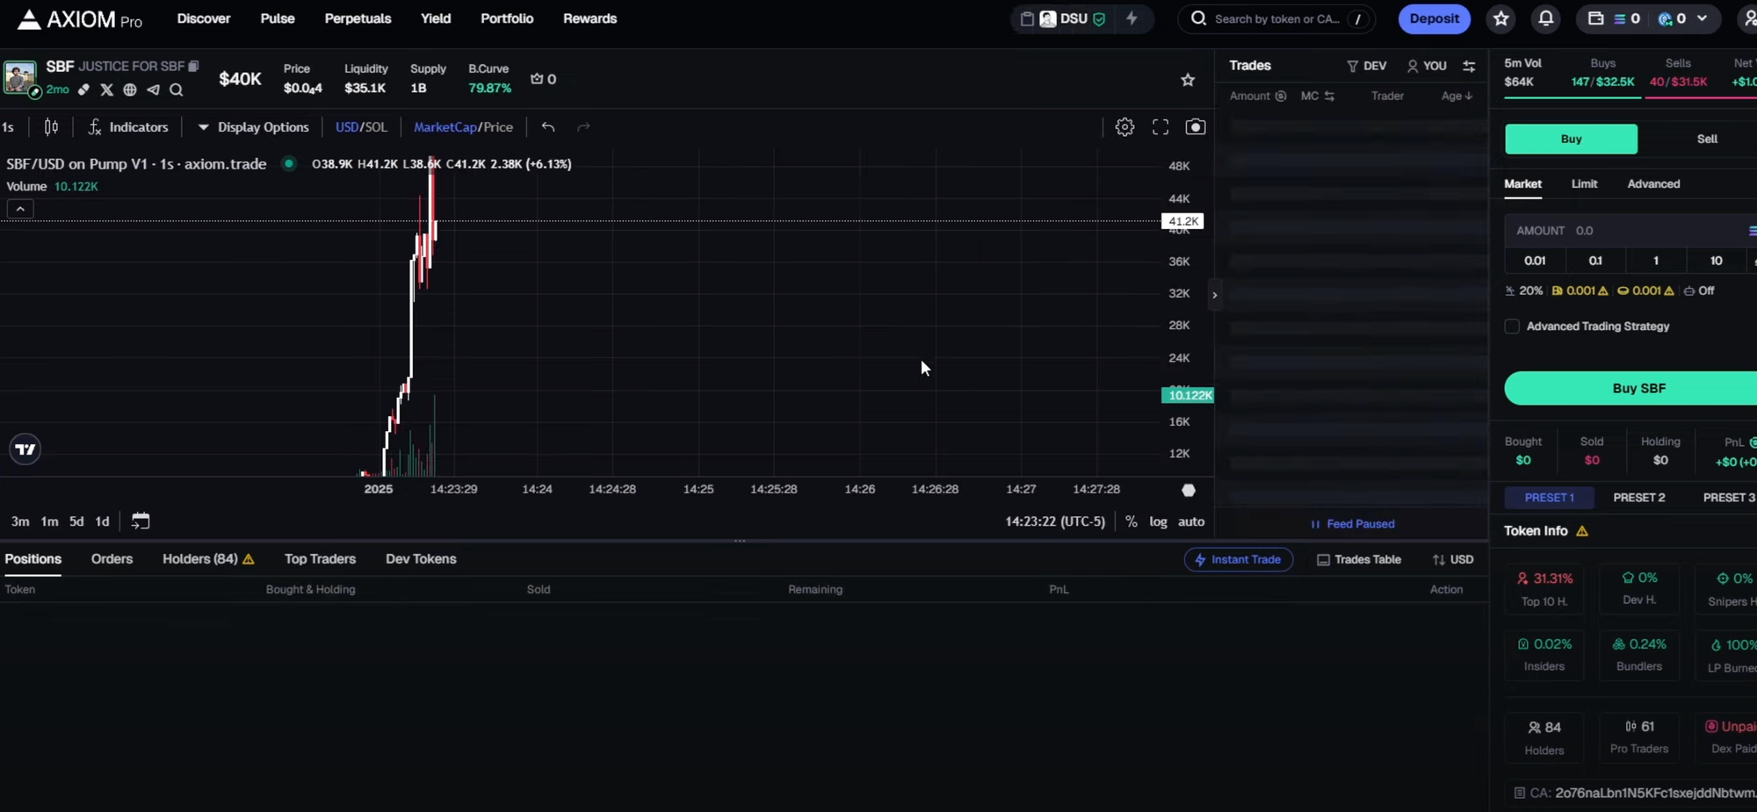This screenshot has height=812, width=1757.
Task: Open the Indicators (fx) panel
Action: click(127, 126)
